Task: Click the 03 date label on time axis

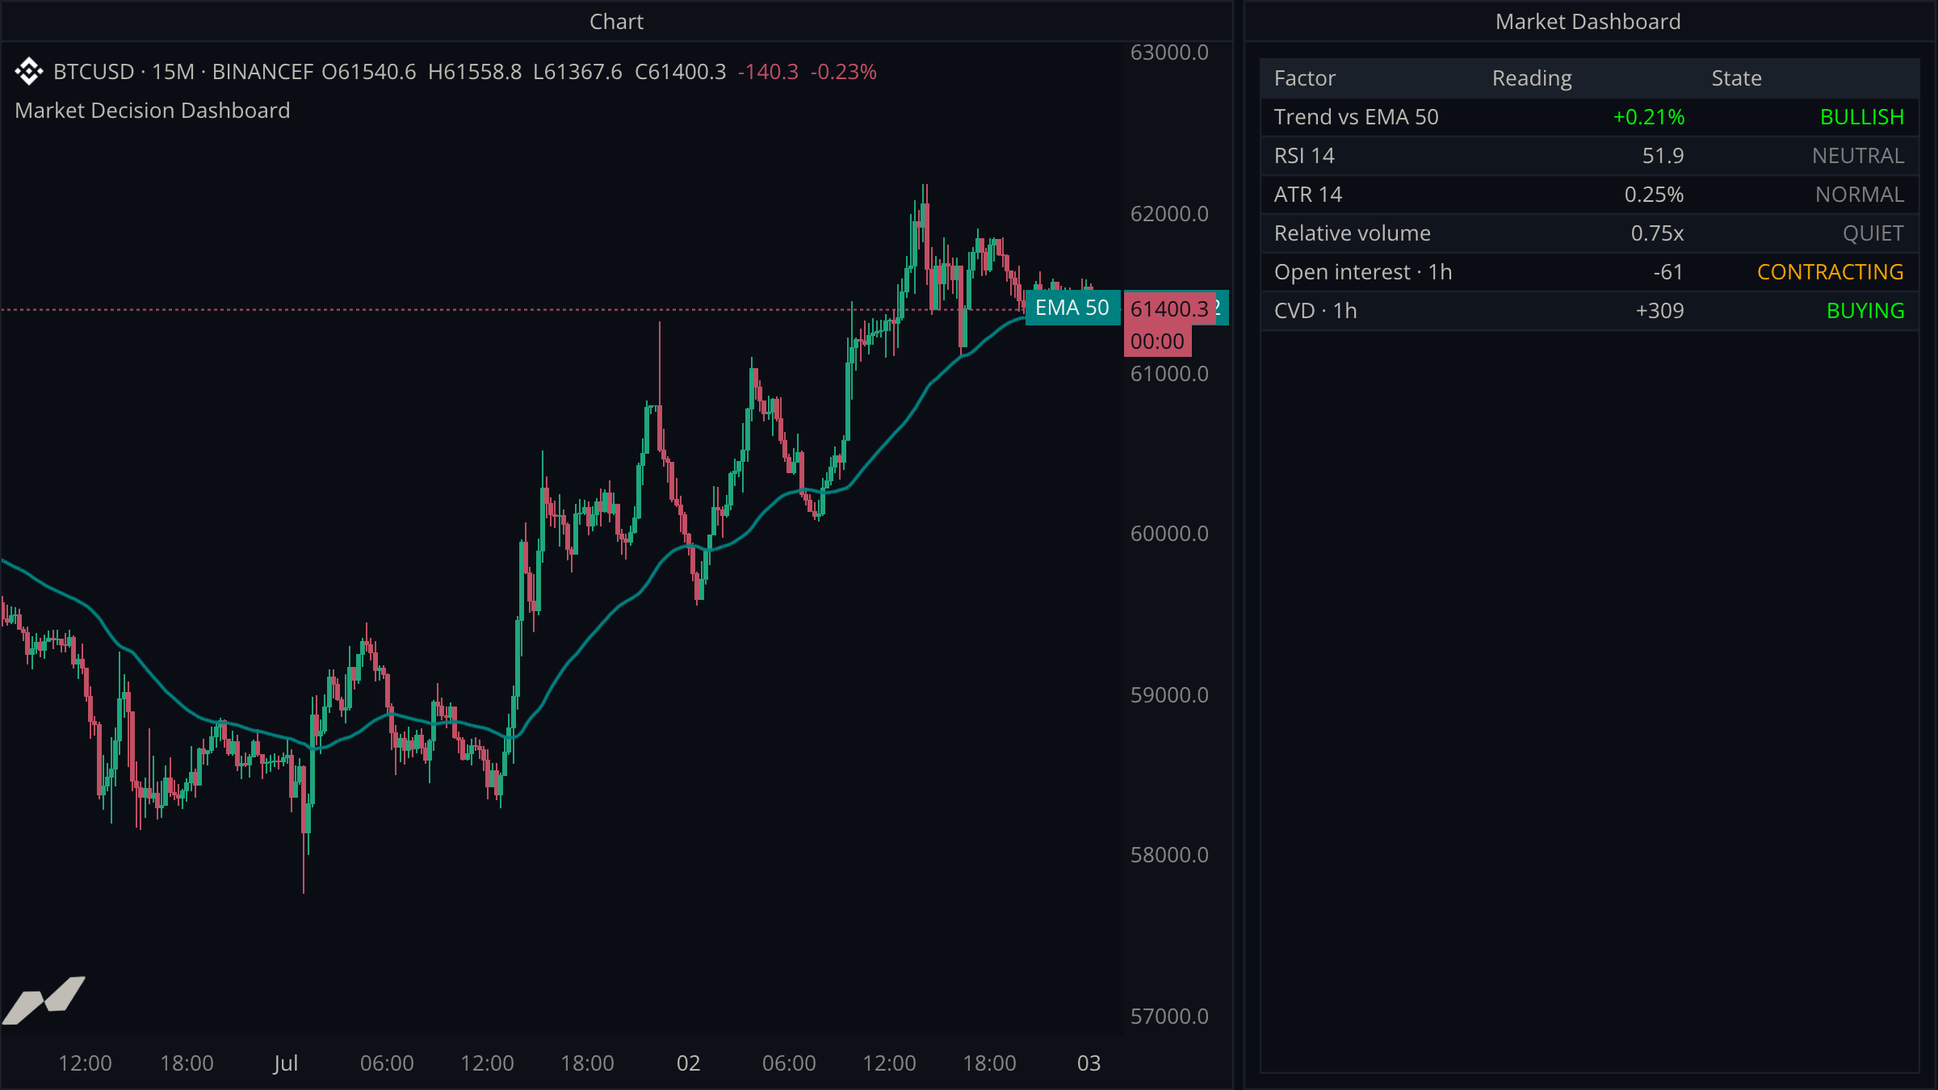Action: [x=1089, y=1063]
